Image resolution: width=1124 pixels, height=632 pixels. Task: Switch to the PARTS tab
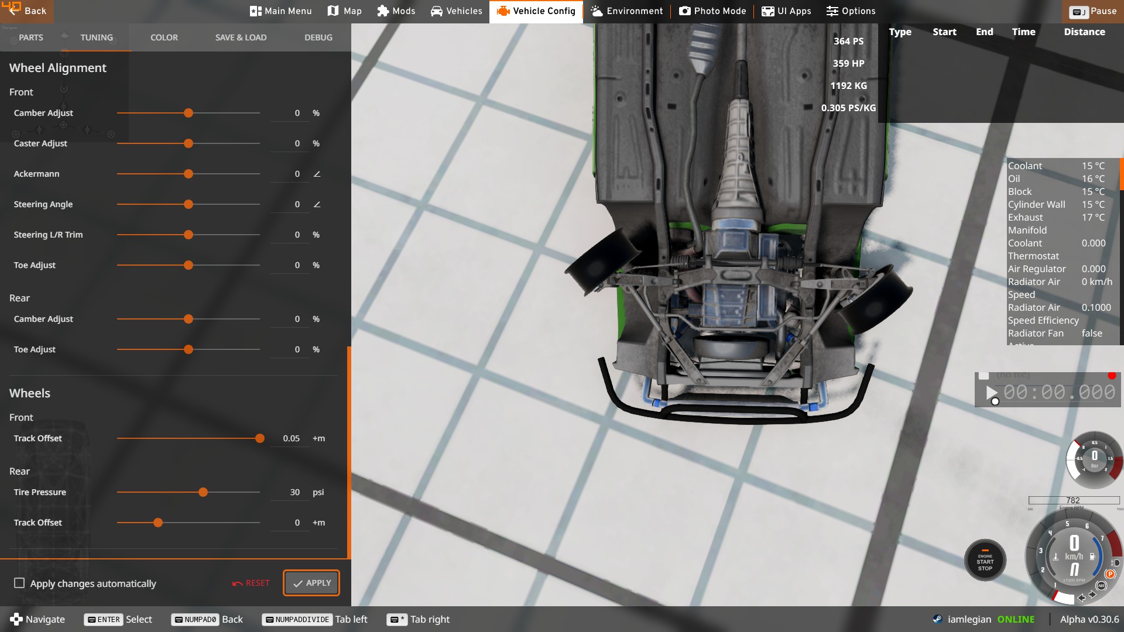click(30, 37)
